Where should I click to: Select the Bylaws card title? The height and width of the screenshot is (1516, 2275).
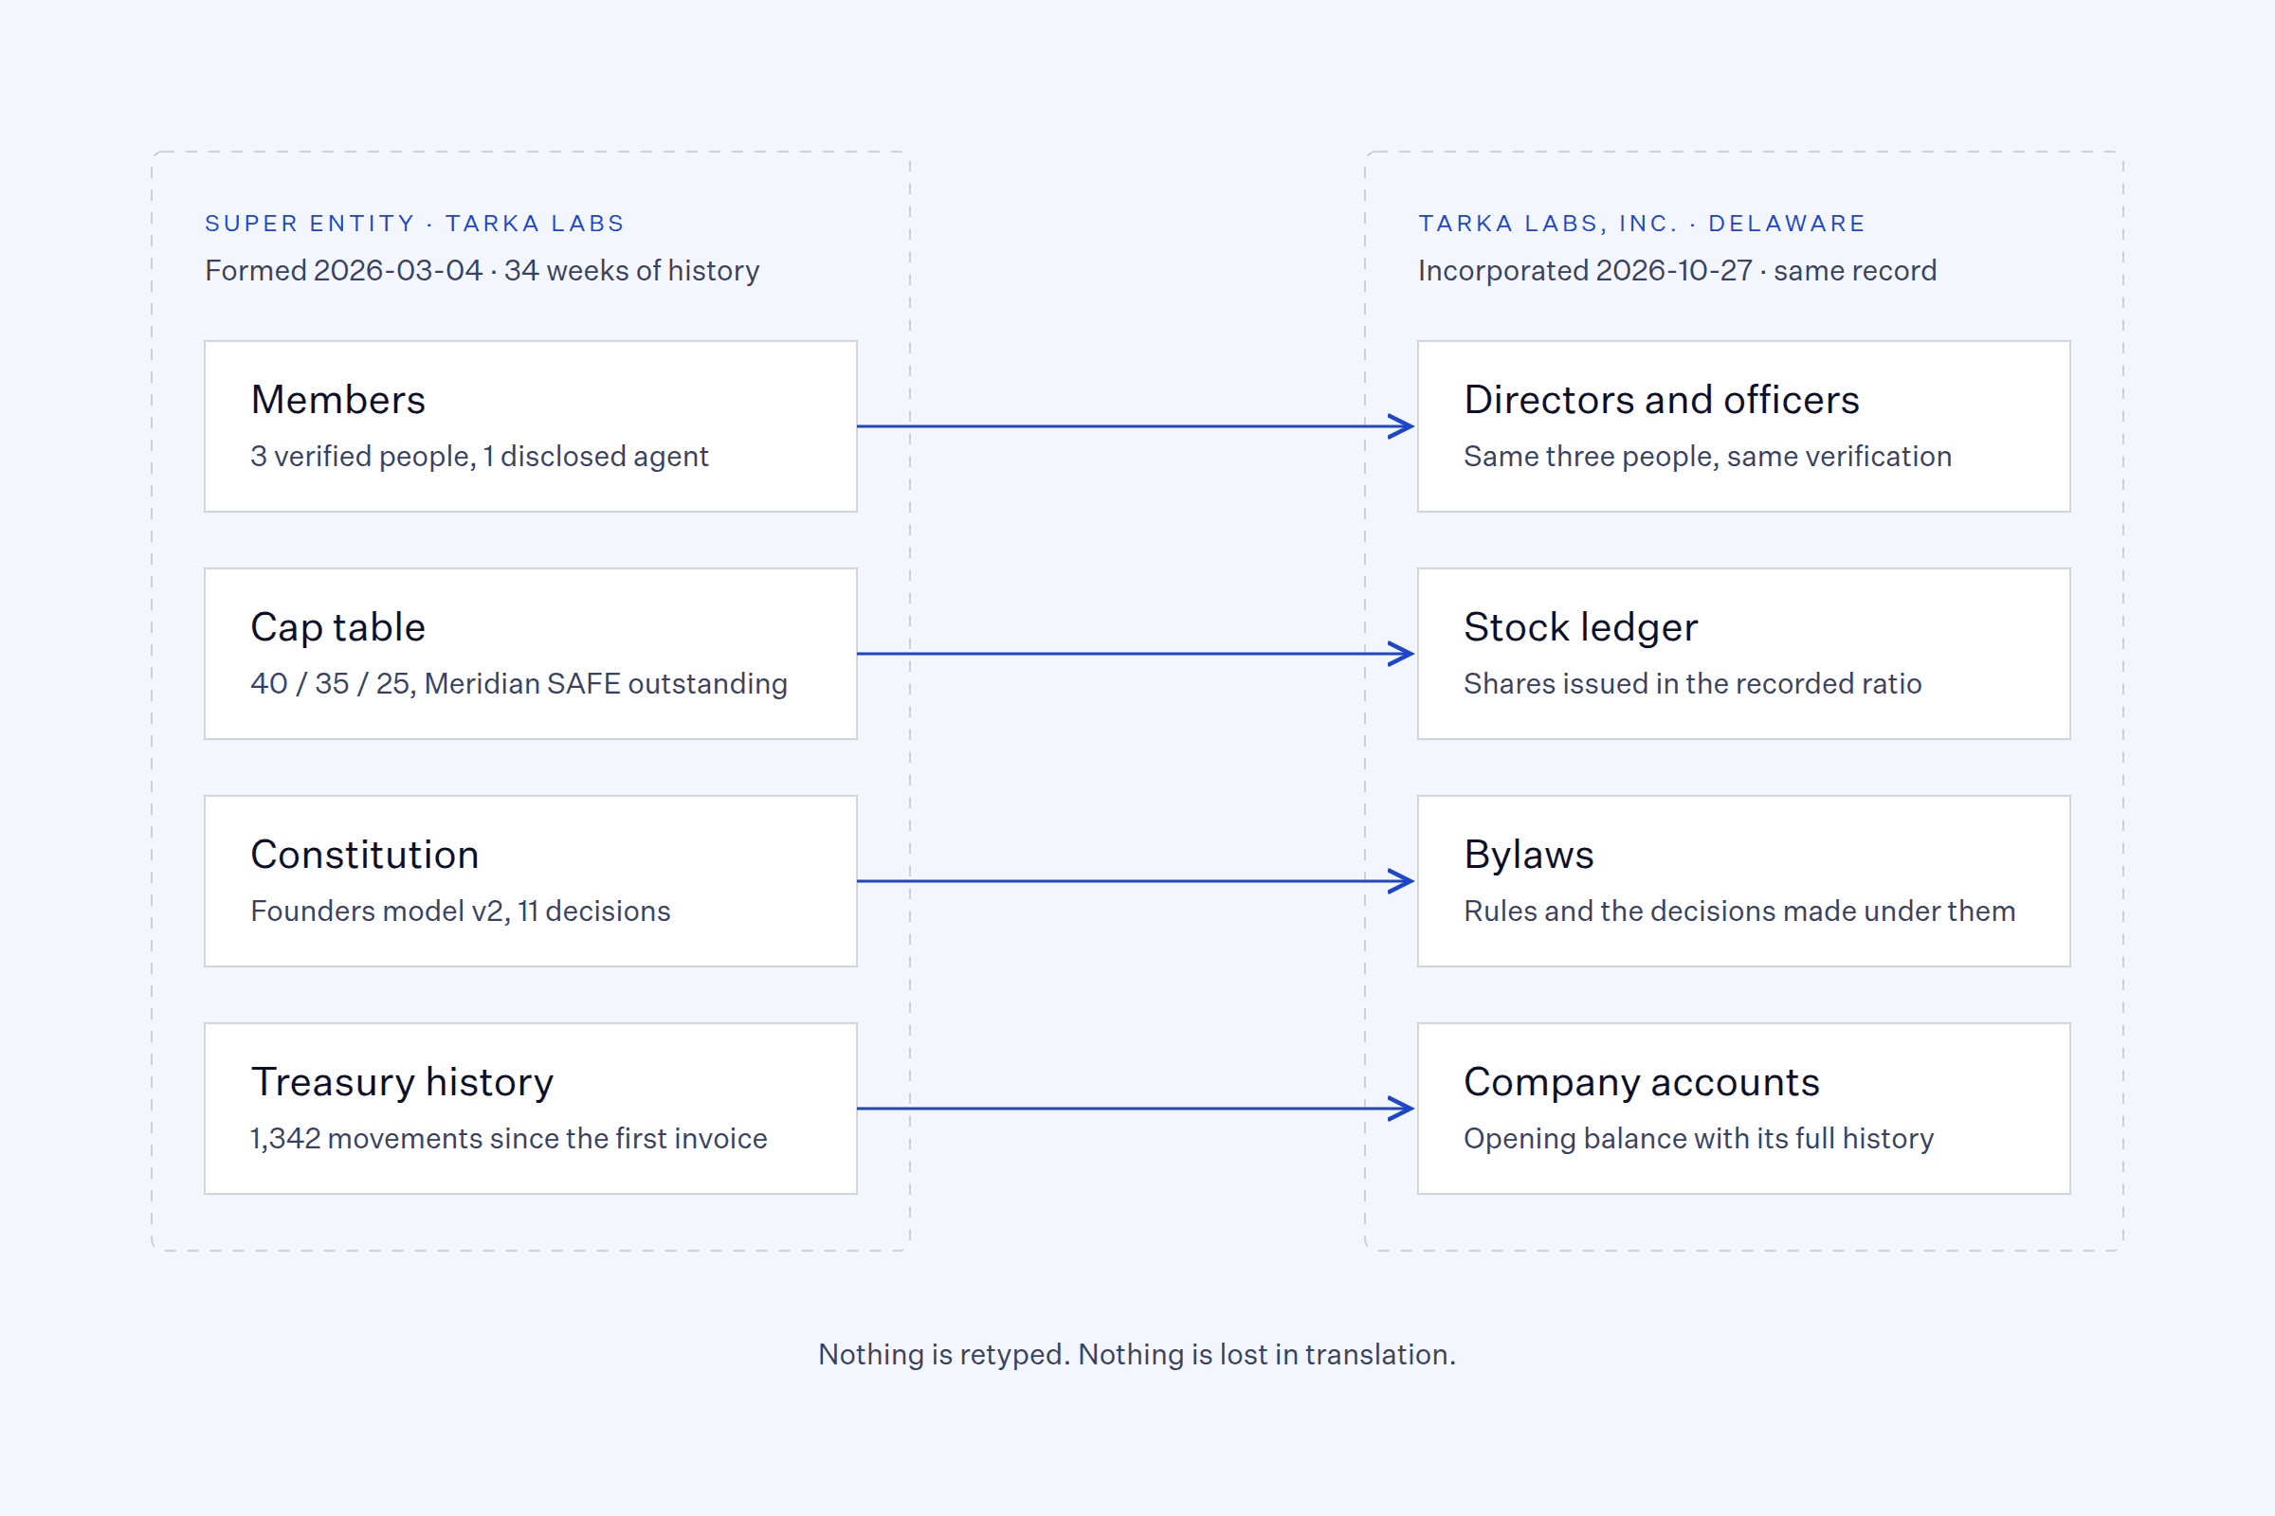click(1528, 855)
